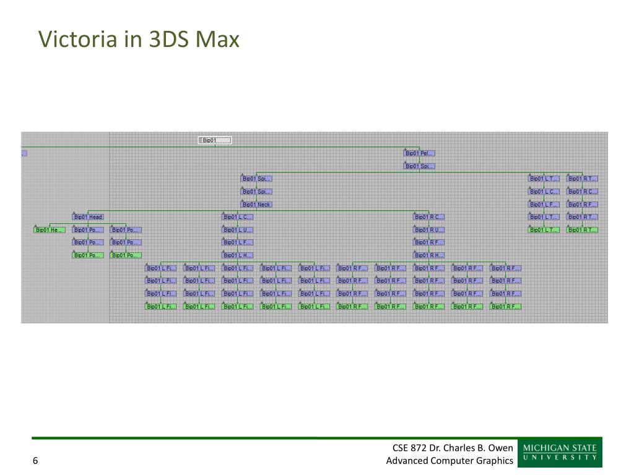Screen dimensions: 634x475
Task: Click the CSE 872 Dr. Charles B. Owen text
Action: click(453, 448)
